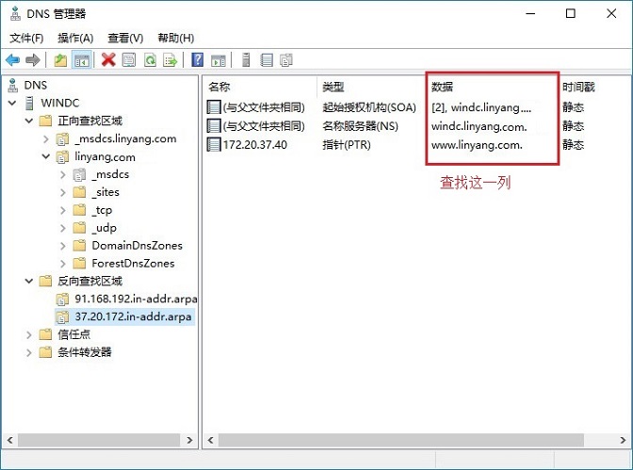Click the DNS root node icon
Screen dimensions: 633x470
coord(13,85)
